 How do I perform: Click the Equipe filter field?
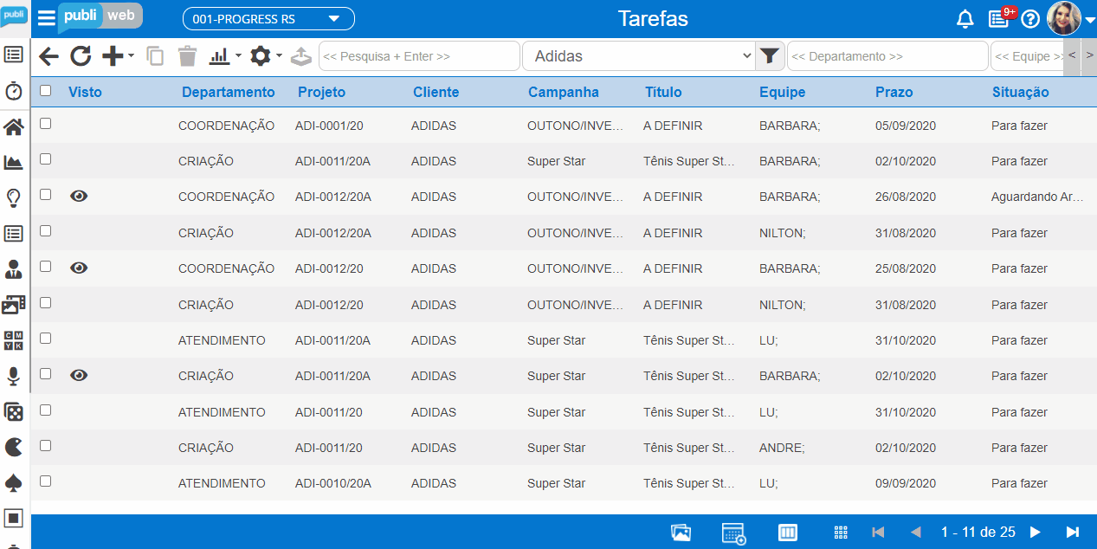coord(1027,56)
